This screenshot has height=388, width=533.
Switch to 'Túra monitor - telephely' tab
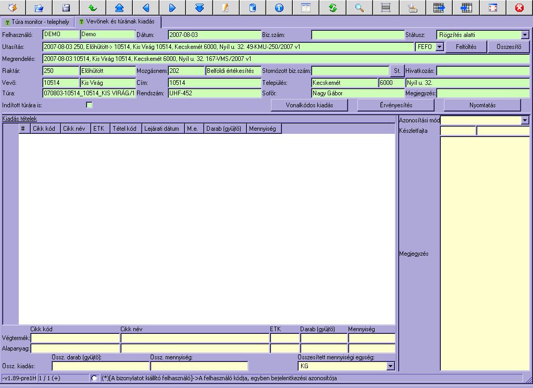point(37,22)
